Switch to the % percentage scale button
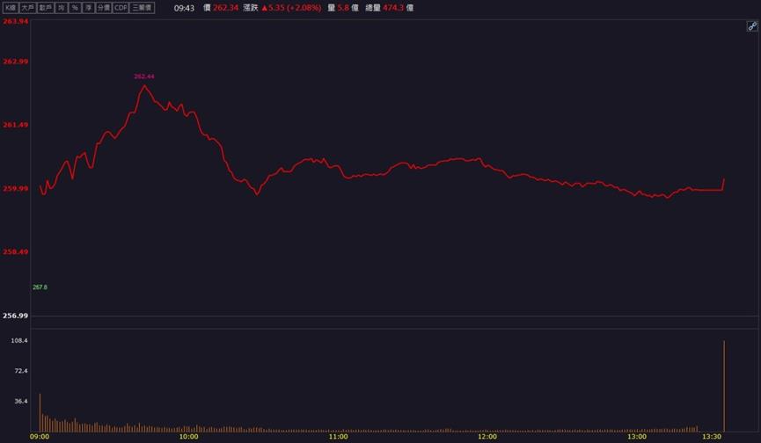Viewport: 761px width, 443px height. pyautogui.click(x=75, y=8)
